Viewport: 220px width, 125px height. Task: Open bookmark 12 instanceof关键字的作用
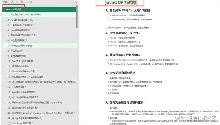21,71
